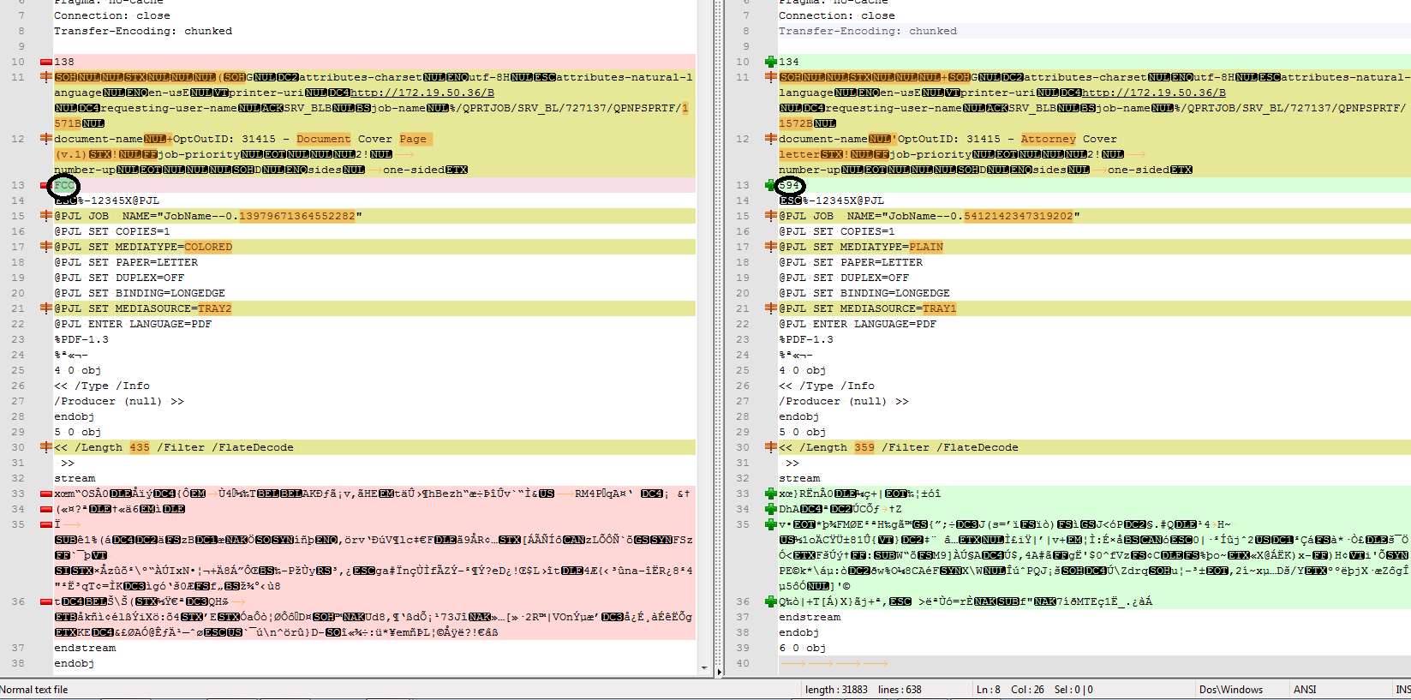Click red minus marker on left line 10
The image size is (1411, 700).
45,62
